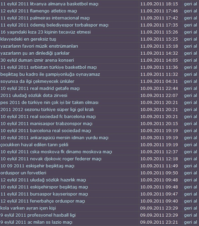Viewport: 199px width, 226px height.
Task: Open '12 eylül 2011 uludağ sözlük hazırlık maçı'
Action: (x=43, y=180)
